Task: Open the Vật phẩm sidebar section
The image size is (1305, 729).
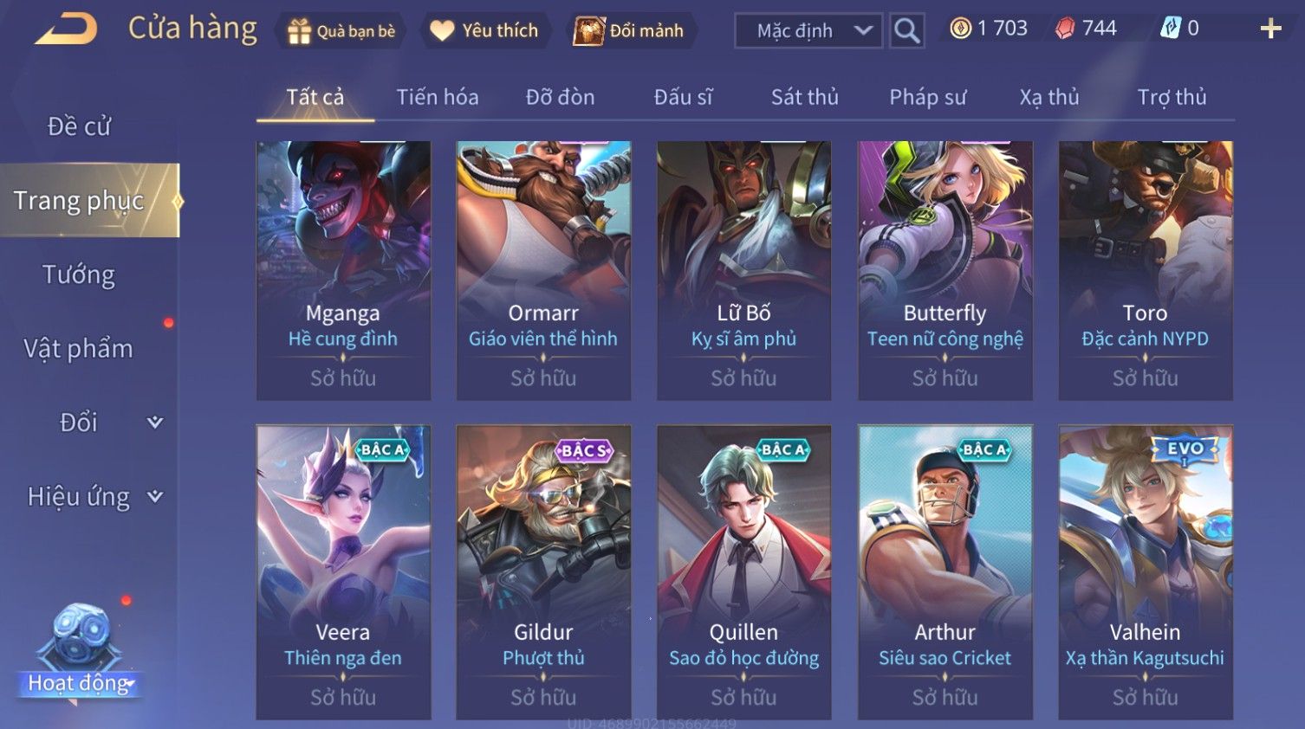Action: click(79, 349)
